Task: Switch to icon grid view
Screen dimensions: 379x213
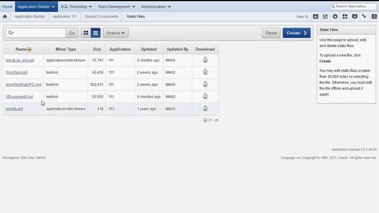Action: [86, 33]
